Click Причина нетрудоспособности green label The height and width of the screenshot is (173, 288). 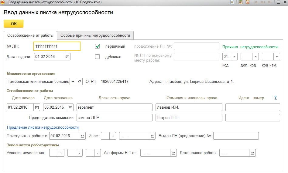click(x=250, y=47)
